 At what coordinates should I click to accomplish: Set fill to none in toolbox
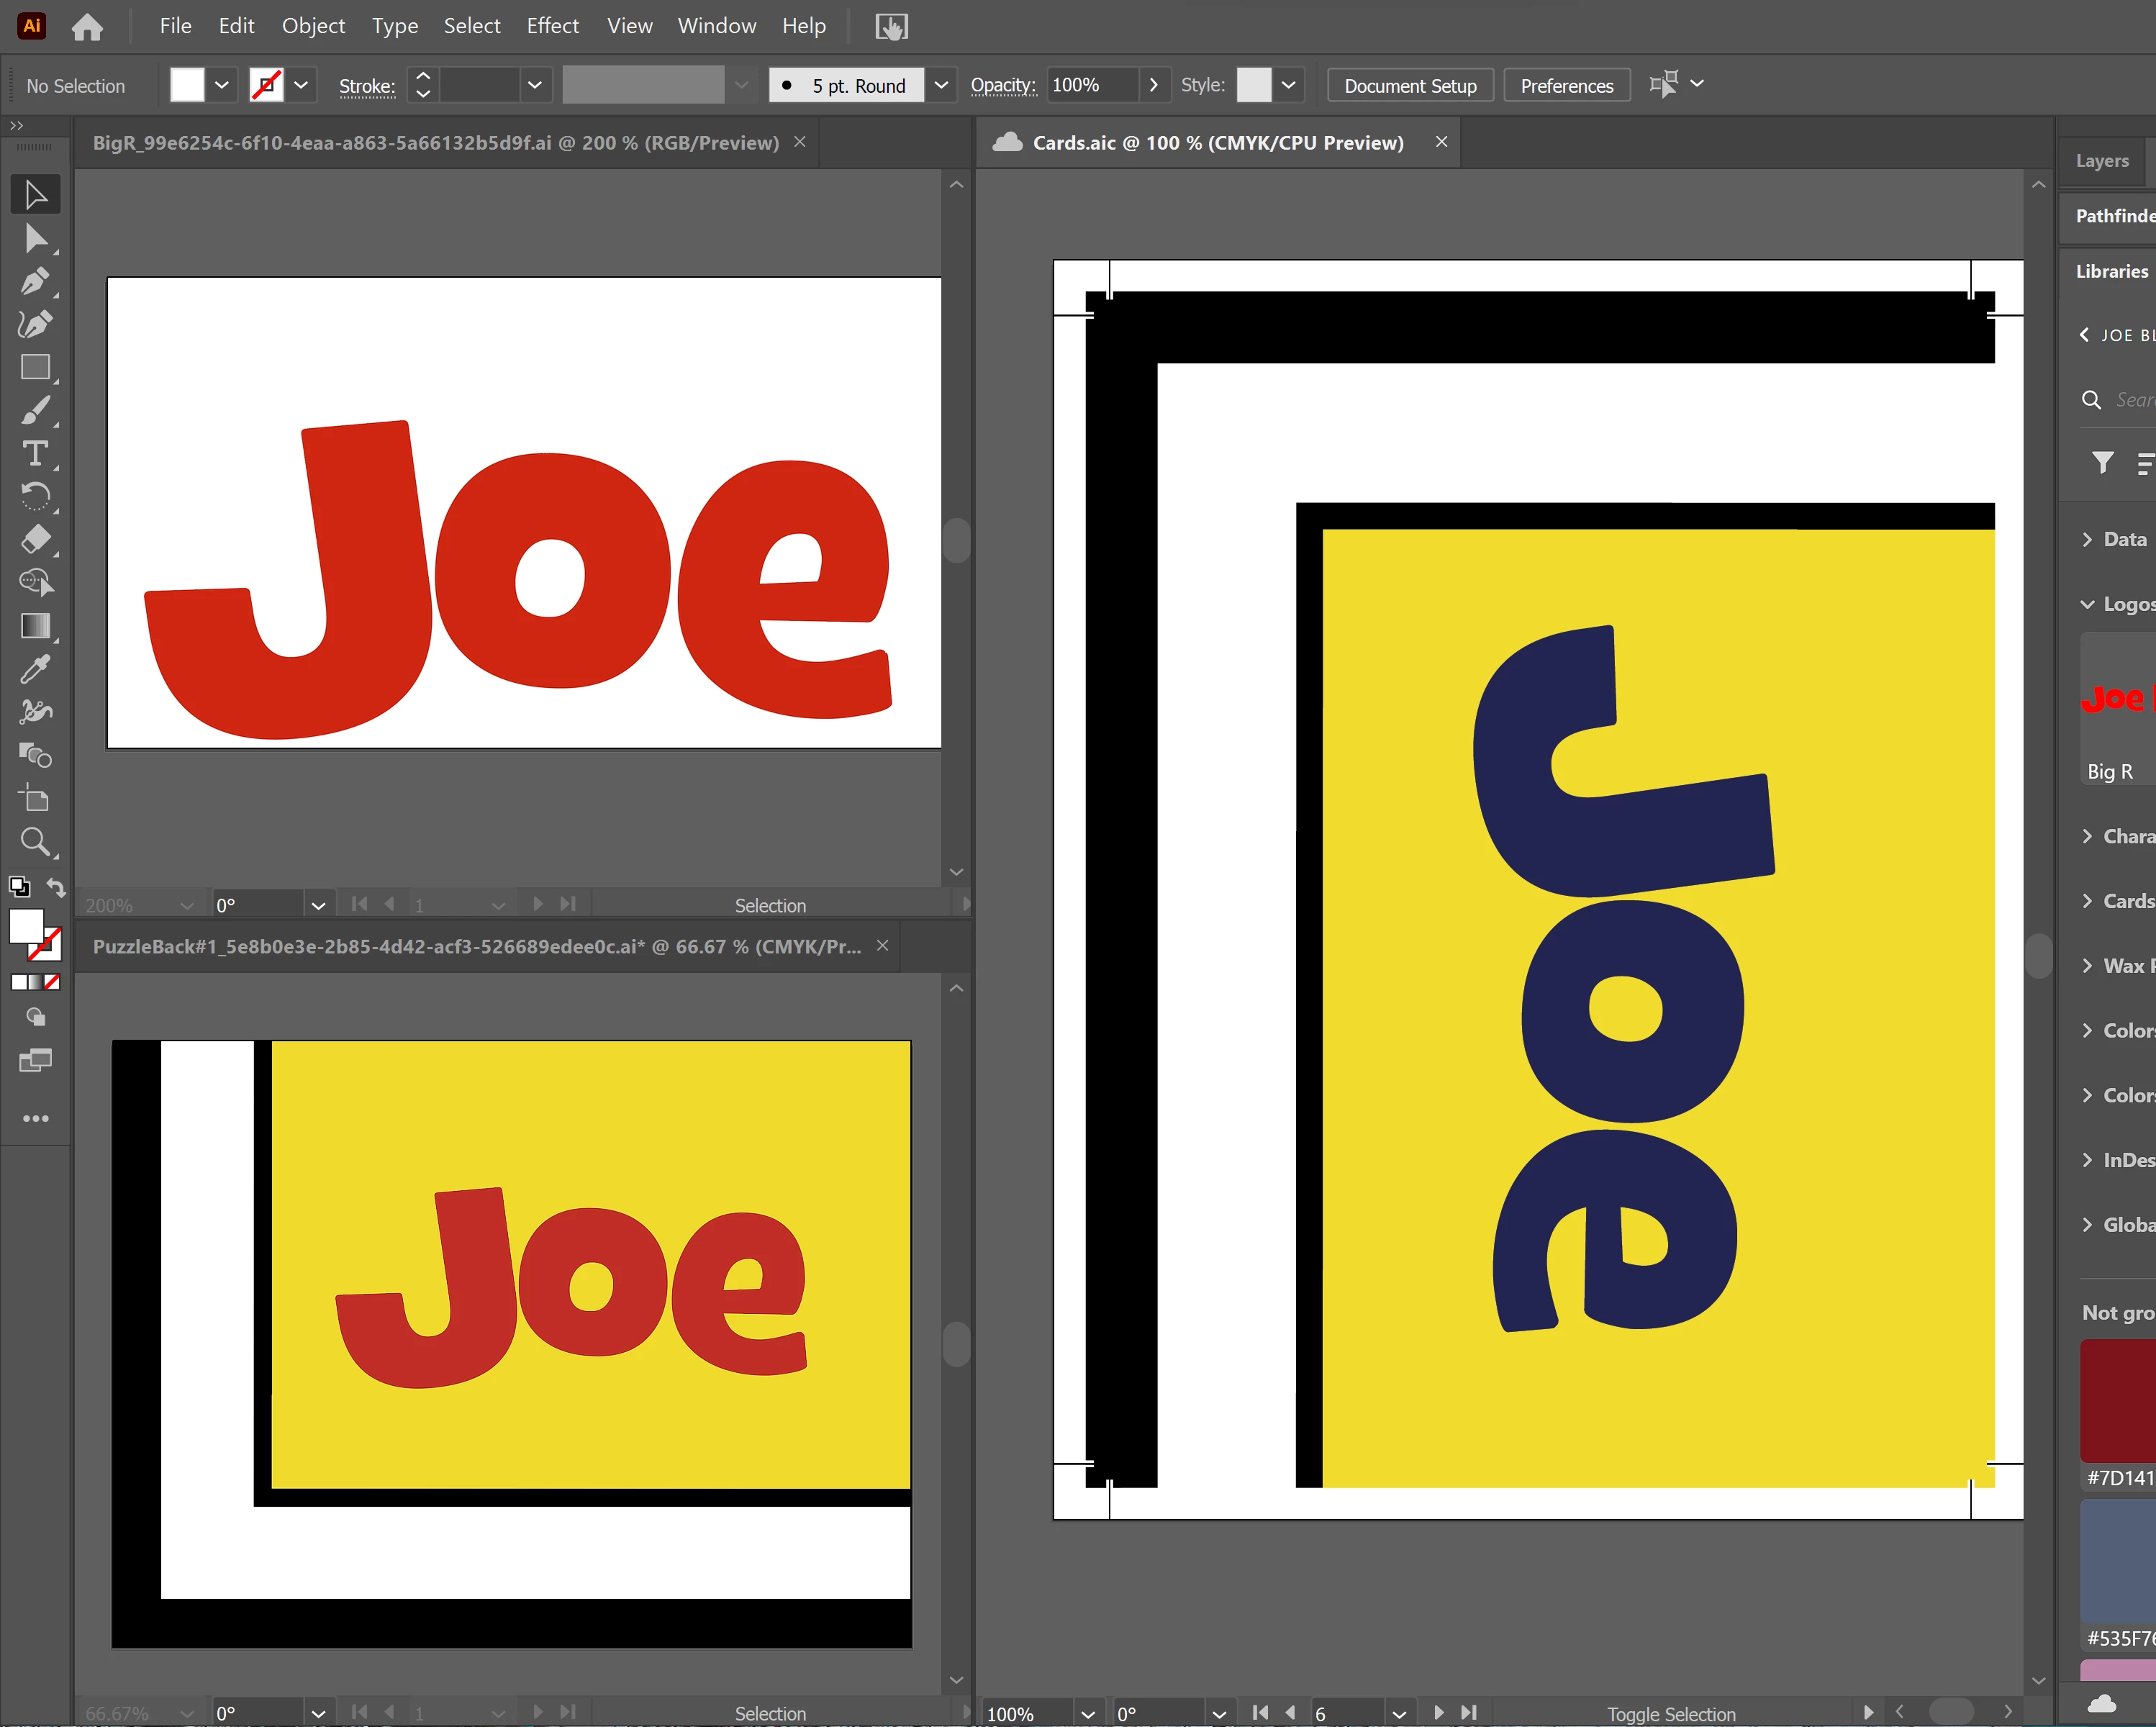click(52, 982)
